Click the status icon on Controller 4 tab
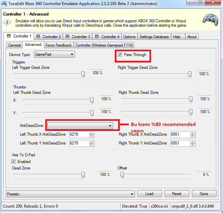This screenshot has height=213, width=223. click(x=96, y=37)
